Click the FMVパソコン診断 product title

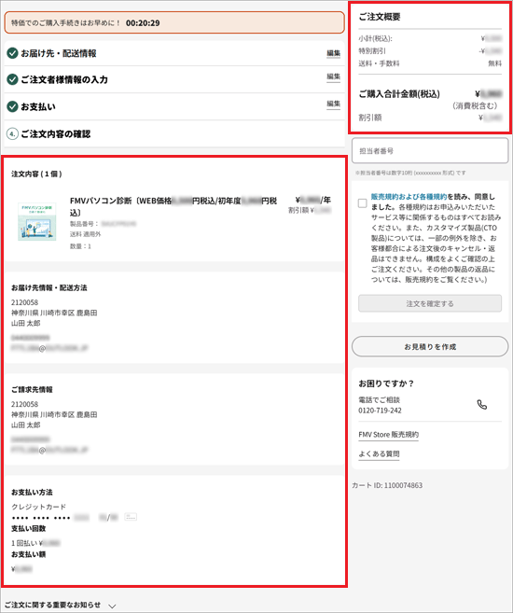[173, 206]
